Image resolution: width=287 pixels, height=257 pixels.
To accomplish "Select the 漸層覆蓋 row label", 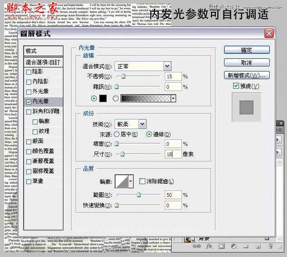I will 43,161.
